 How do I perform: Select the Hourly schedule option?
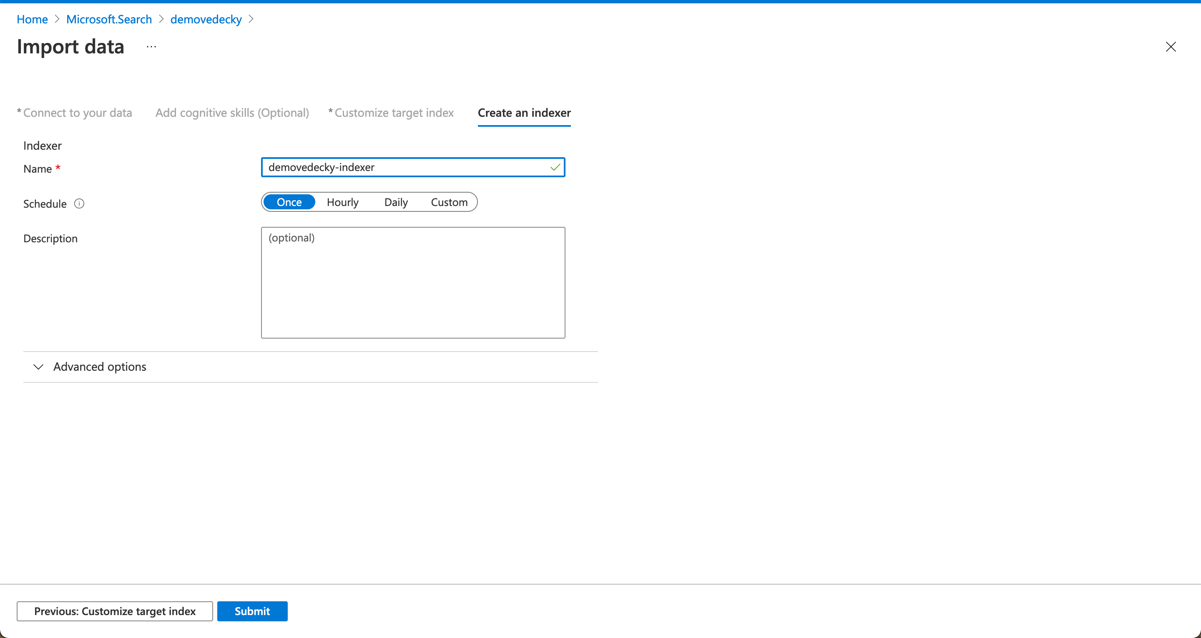(x=342, y=202)
